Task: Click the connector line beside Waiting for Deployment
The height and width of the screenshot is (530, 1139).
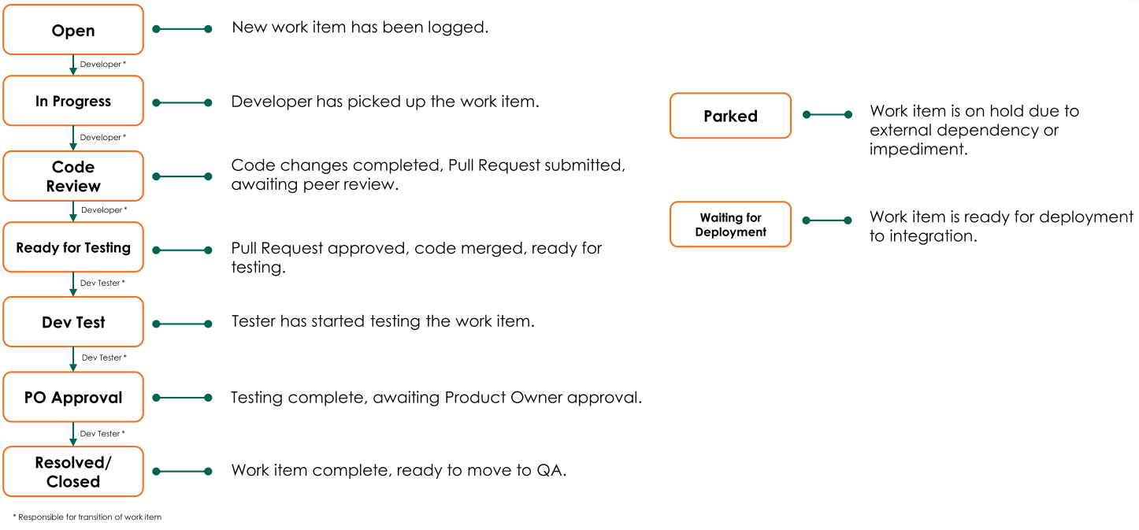Action: pyautogui.click(x=827, y=221)
